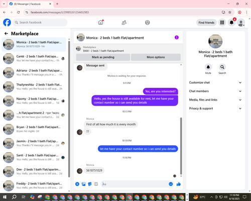Viewport: 251px width, 201px height.
Task: Open the browser three-dot menu
Action: [246, 12]
